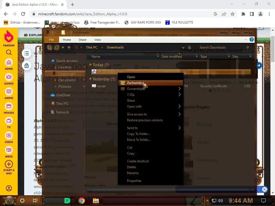Open Chrome side panel icon
The image size is (275, 206).
252,14
